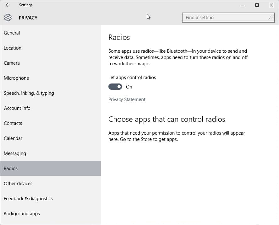Open Messaging privacy settings

(x=15, y=153)
